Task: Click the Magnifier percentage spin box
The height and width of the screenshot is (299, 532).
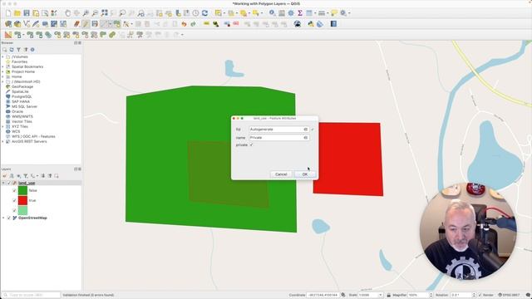Action: (x=421, y=296)
